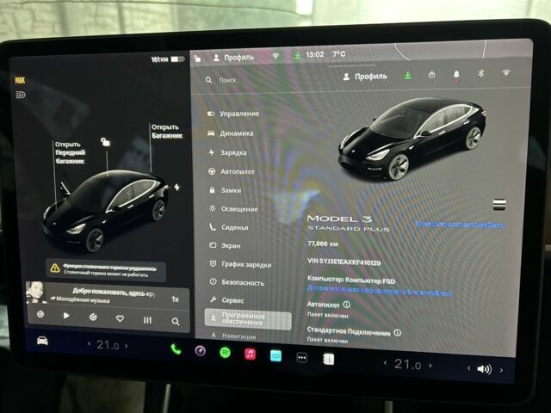Viewport: 551px width, 413px height.
Task: Tap the green software download icon
Action: pyautogui.click(x=407, y=76)
